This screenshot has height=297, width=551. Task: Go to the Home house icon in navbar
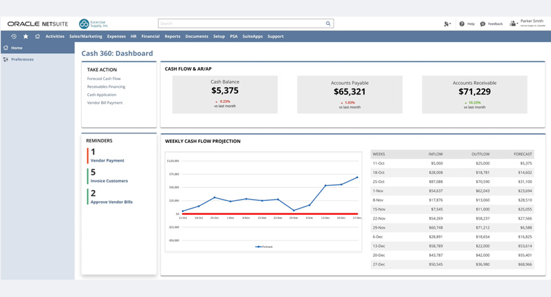coord(37,37)
